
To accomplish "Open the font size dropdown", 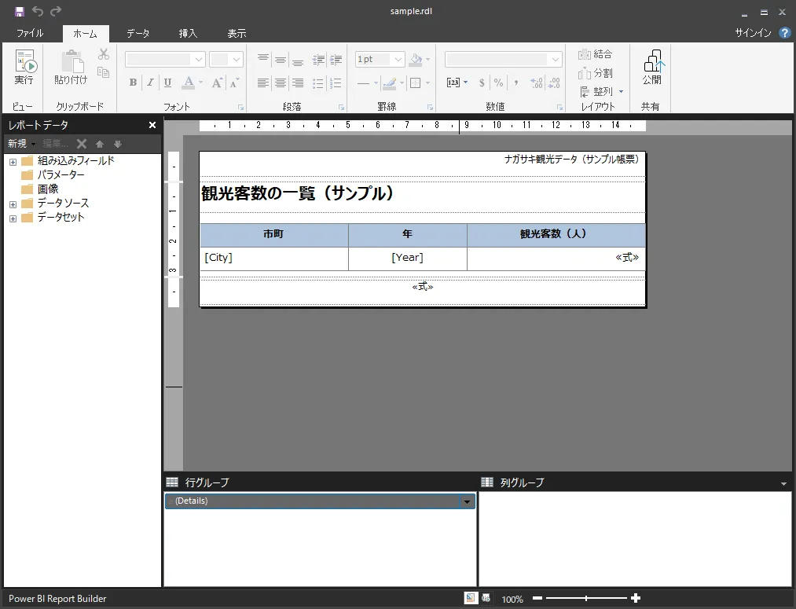I will [x=236, y=60].
